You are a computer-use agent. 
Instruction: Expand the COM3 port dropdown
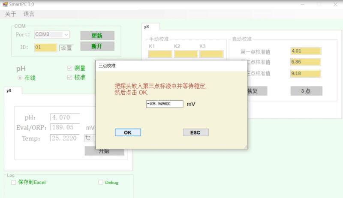66,34
